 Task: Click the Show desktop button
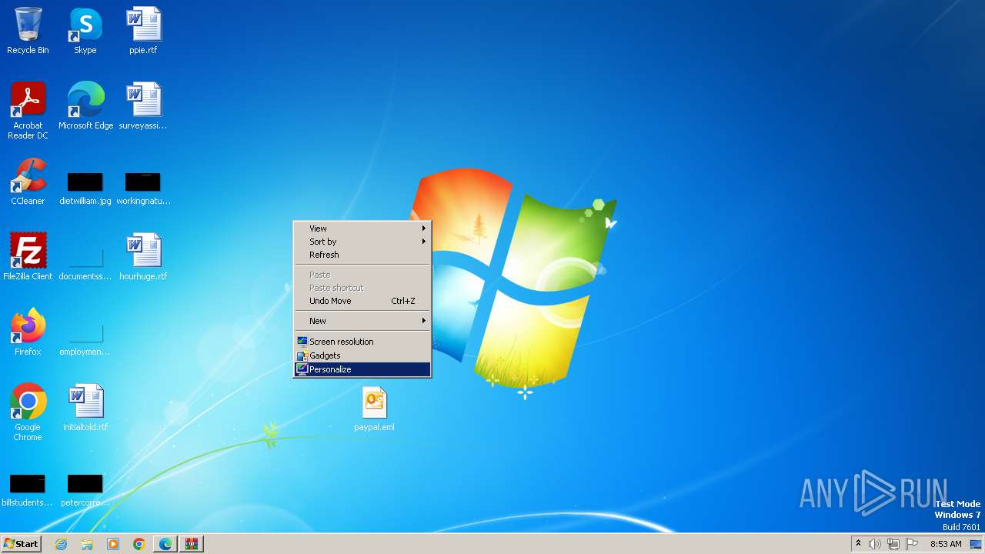pyautogui.click(x=977, y=544)
